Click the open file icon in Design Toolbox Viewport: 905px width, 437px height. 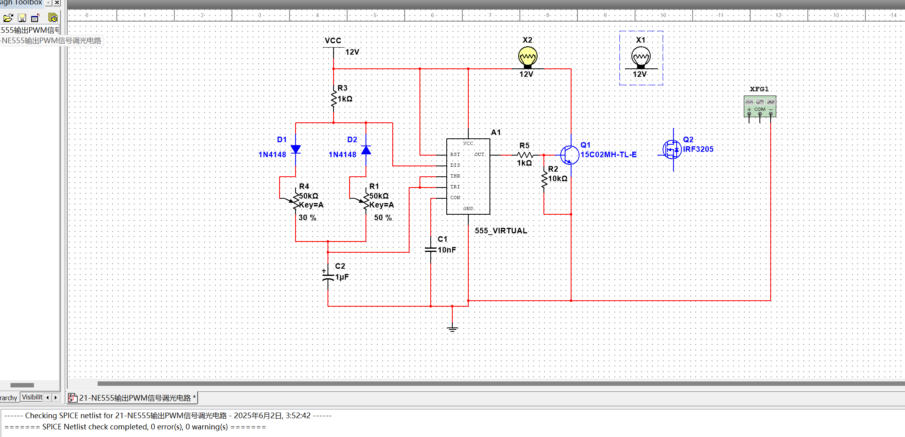pos(8,18)
